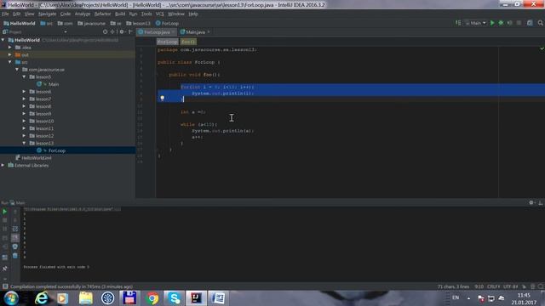This screenshot has height=306, width=545.
Task: Click the stop icon in Run panel
Action: tap(5, 220)
